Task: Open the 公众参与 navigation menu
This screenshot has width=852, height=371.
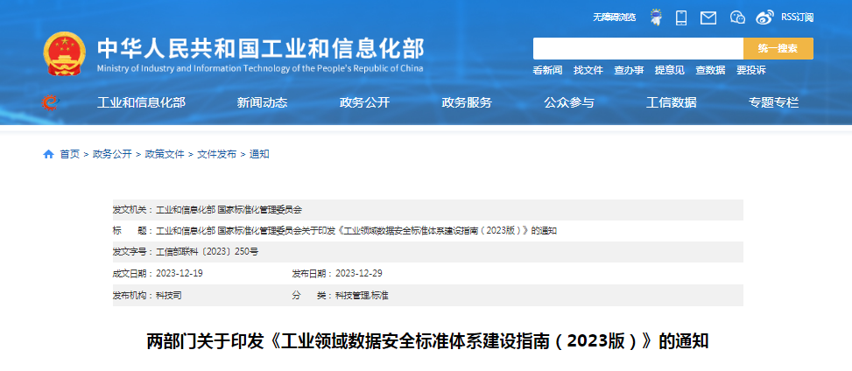Action: click(569, 102)
